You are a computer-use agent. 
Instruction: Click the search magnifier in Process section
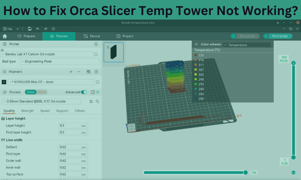coord(97,101)
